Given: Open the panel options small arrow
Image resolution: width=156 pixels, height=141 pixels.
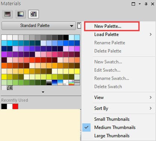Looking at the screenshot, I should [x=140, y=4].
